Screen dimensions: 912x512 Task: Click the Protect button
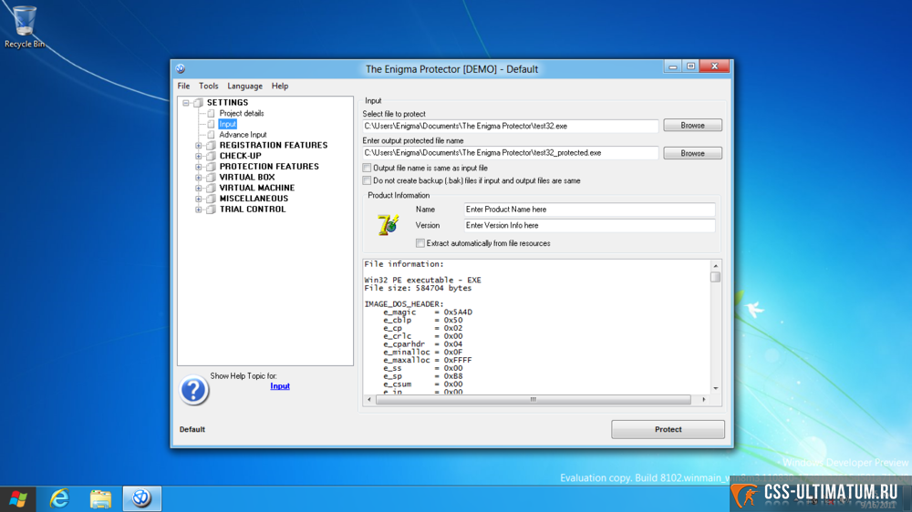(668, 429)
